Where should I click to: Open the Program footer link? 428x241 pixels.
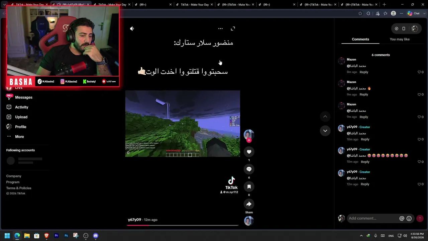tap(13, 182)
